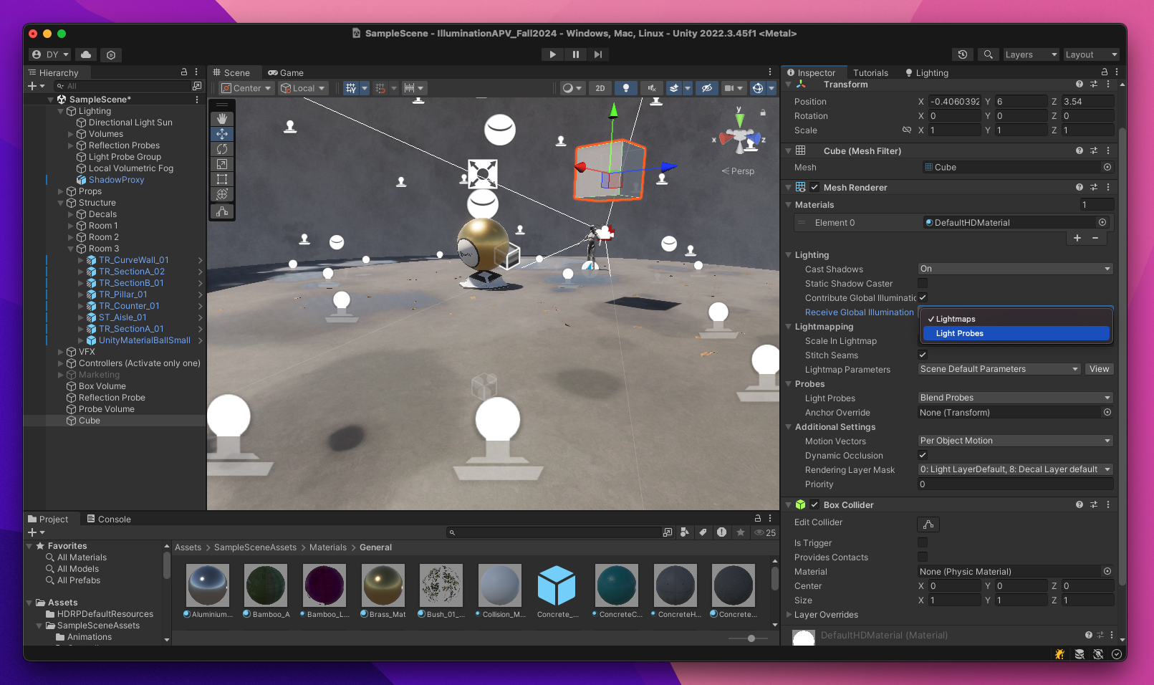Toggle Dynamic Occlusion checkbox

tap(923, 455)
